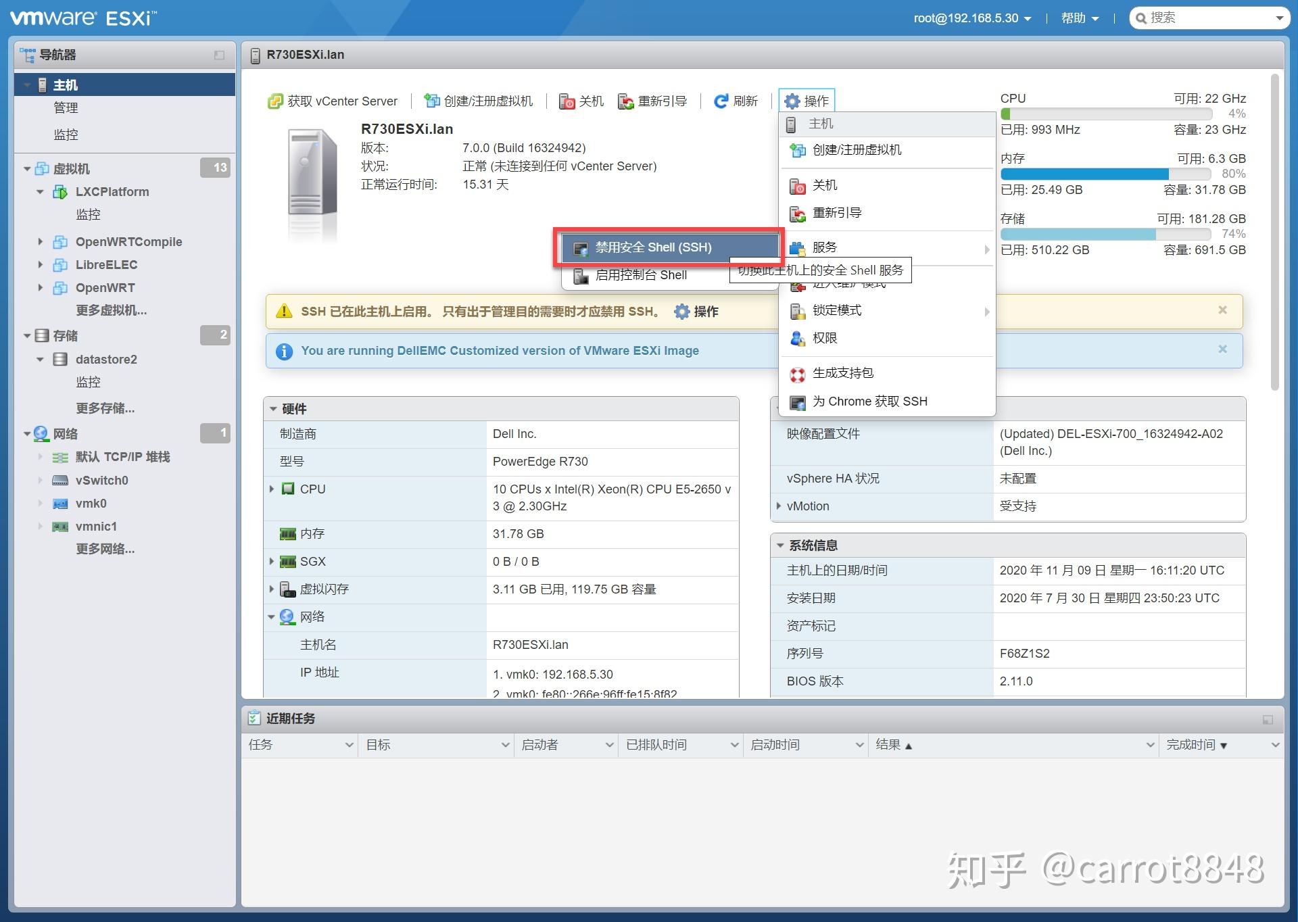Image resolution: width=1298 pixels, height=922 pixels.
Task: Click the 内存 usage progress bar
Action: [1107, 174]
